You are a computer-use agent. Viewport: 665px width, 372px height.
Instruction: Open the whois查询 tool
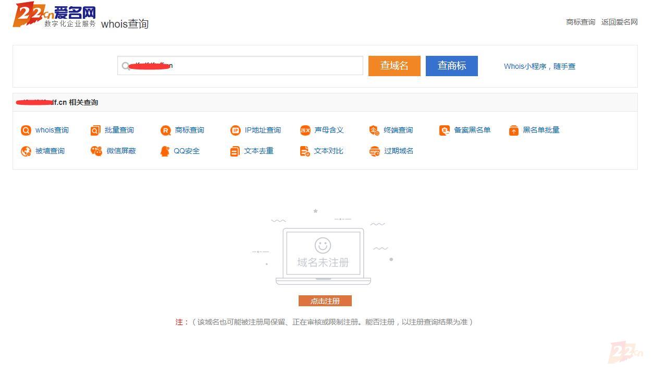[45, 130]
